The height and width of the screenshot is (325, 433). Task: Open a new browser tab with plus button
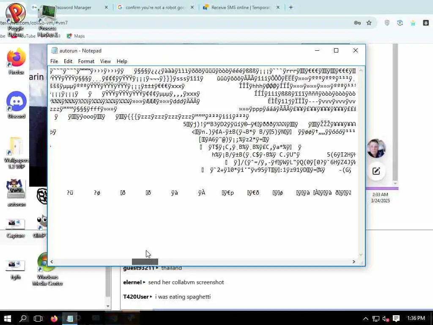pyautogui.click(x=291, y=8)
